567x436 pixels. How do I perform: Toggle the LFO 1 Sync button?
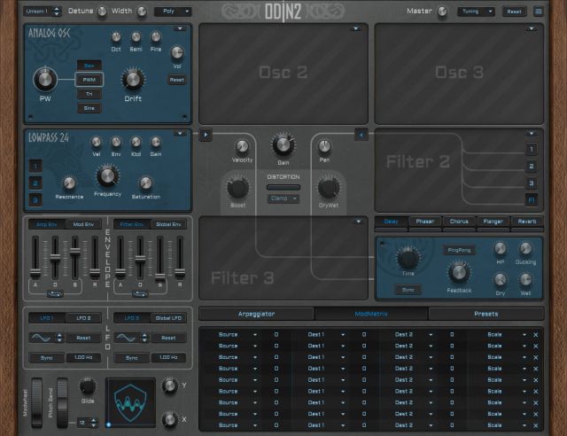coord(47,358)
